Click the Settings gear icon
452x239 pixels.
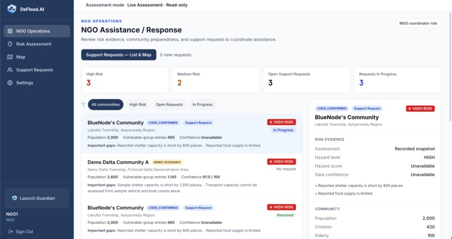pos(10,82)
